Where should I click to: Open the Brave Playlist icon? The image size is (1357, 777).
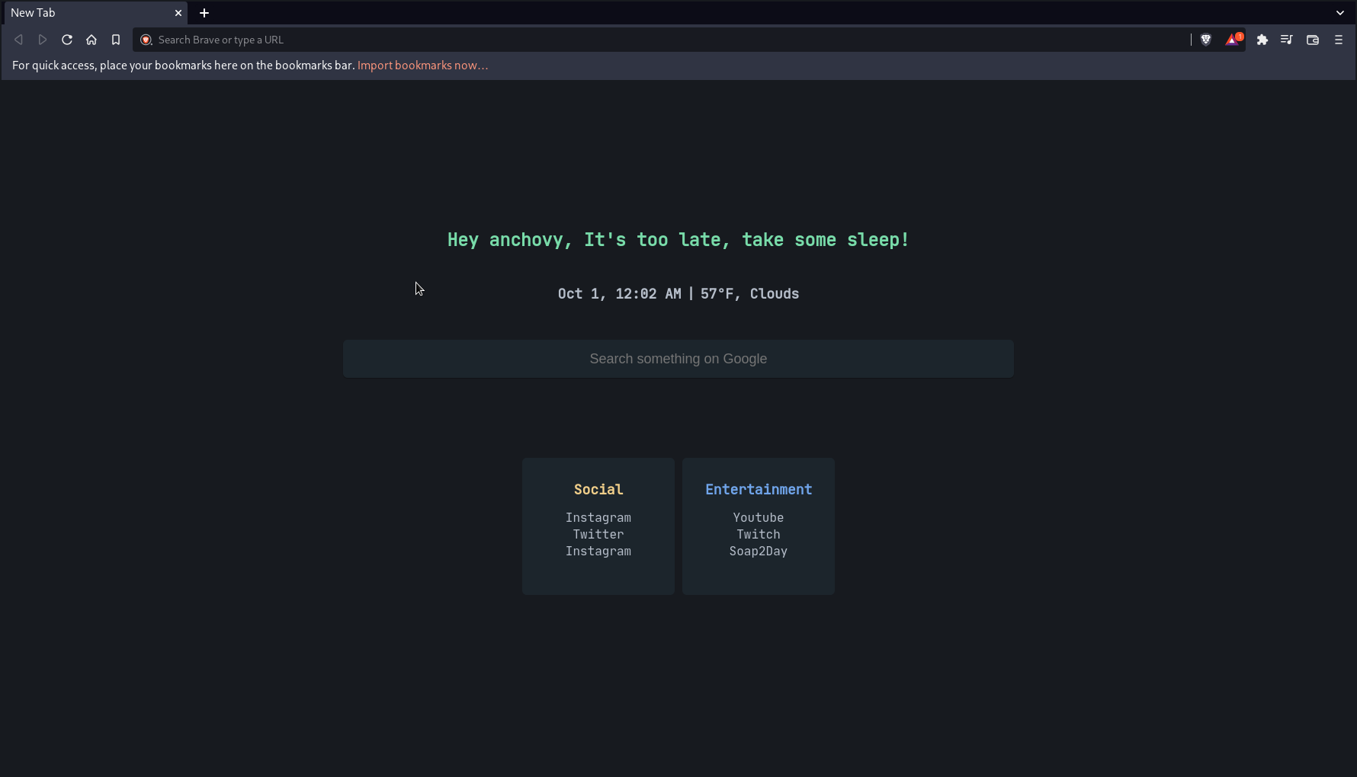(1287, 40)
